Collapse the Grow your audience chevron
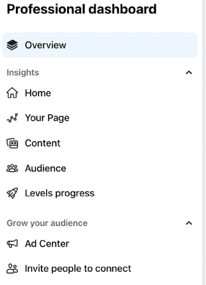Viewport: 206px width, 285px height. click(189, 223)
